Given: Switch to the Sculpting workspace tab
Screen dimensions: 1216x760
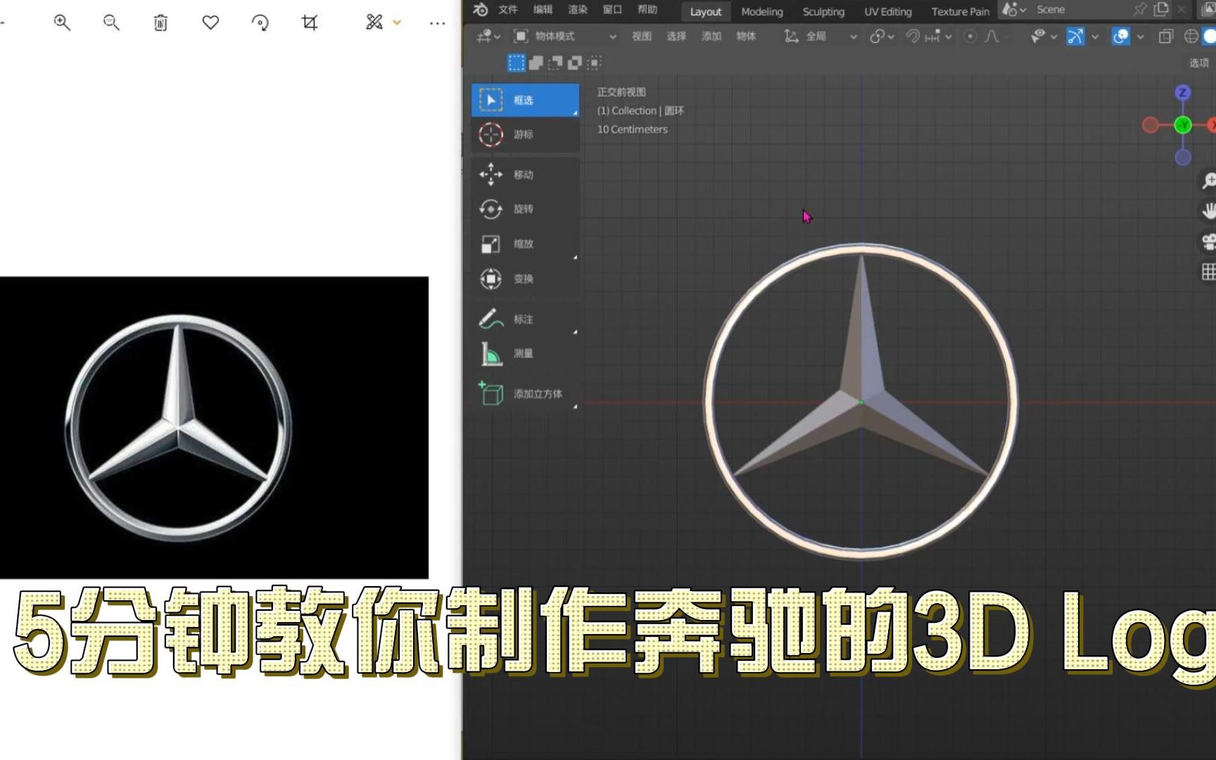Looking at the screenshot, I should pyautogui.click(x=823, y=11).
